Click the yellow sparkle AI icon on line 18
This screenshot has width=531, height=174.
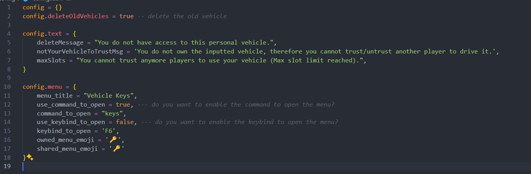[30, 157]
